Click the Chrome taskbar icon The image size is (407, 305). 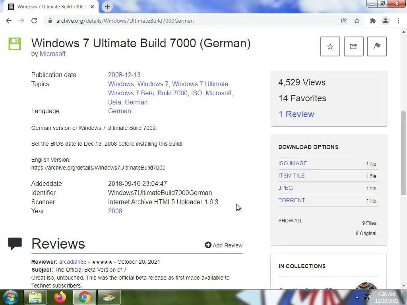coord(85,297)
